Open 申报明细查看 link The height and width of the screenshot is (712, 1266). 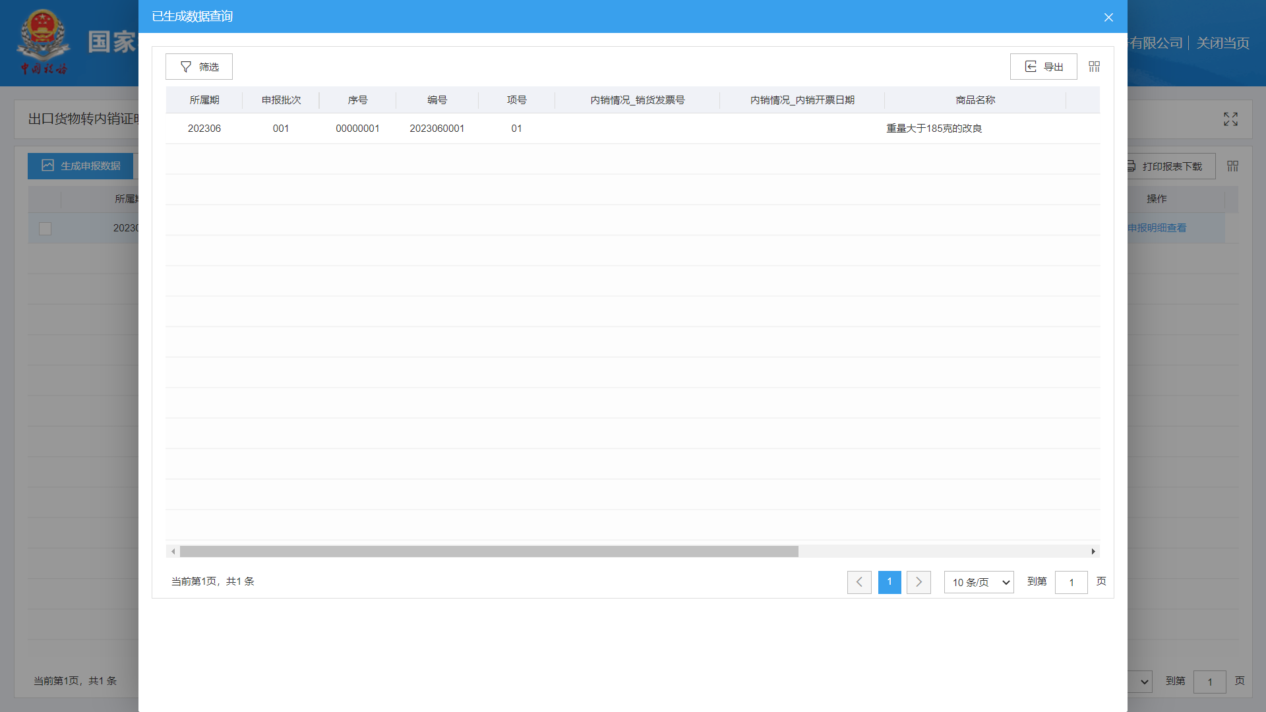[1157, 228]
